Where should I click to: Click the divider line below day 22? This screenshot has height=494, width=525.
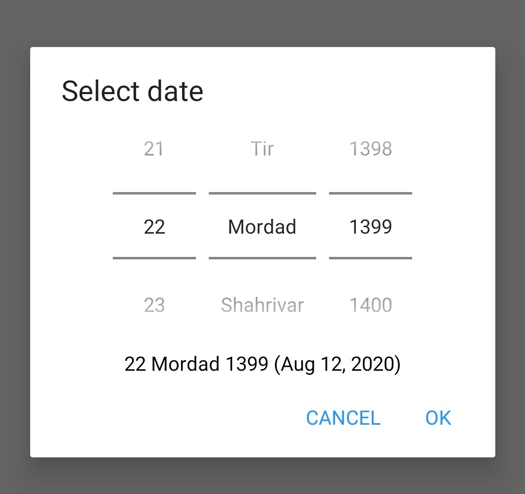point(154,258)
